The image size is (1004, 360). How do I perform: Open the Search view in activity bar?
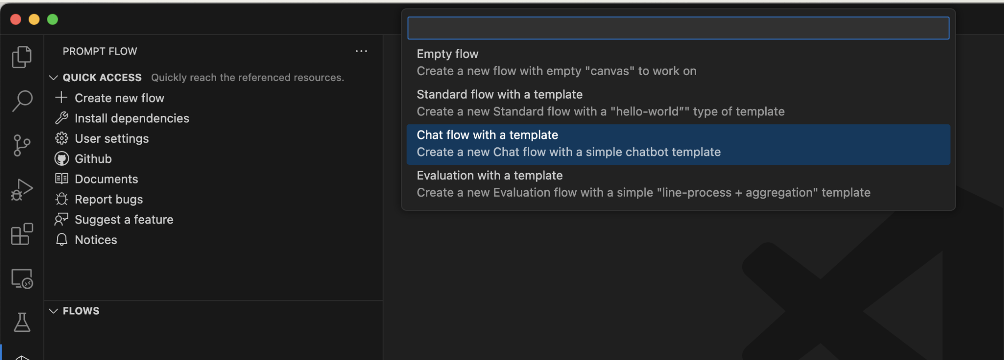(22, 101)
